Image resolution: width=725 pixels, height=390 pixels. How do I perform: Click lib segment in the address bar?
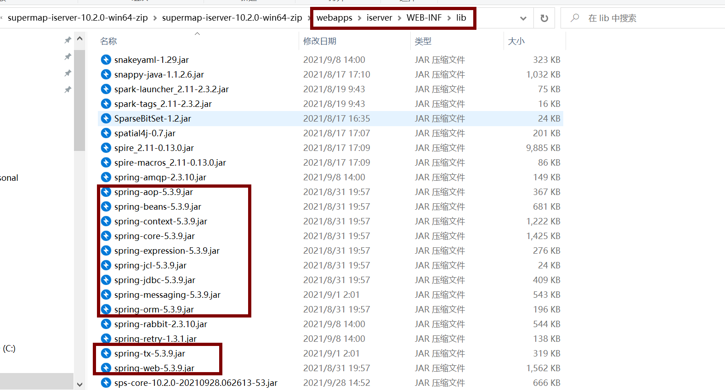(461, 17)
